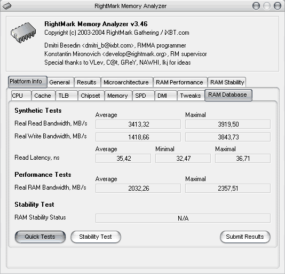
Task: Click the RAM Stability Status field
Action: pyautogui.click(x=183, y=218)
